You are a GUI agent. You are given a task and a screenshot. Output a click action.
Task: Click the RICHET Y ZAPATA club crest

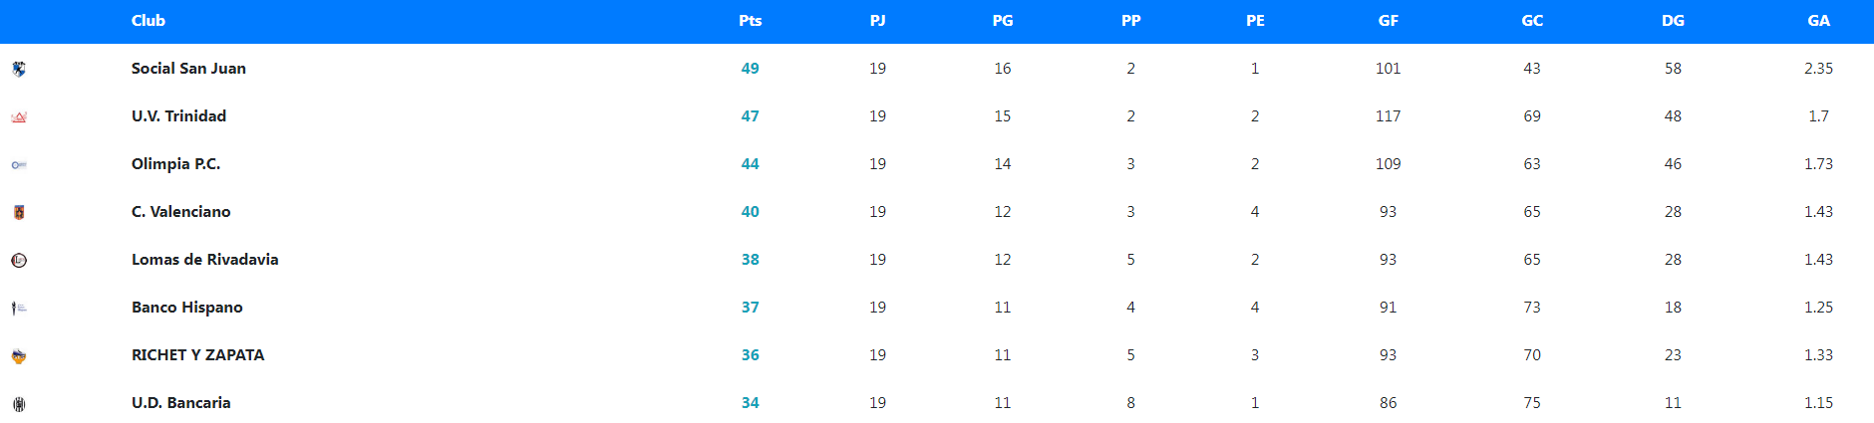19,355
